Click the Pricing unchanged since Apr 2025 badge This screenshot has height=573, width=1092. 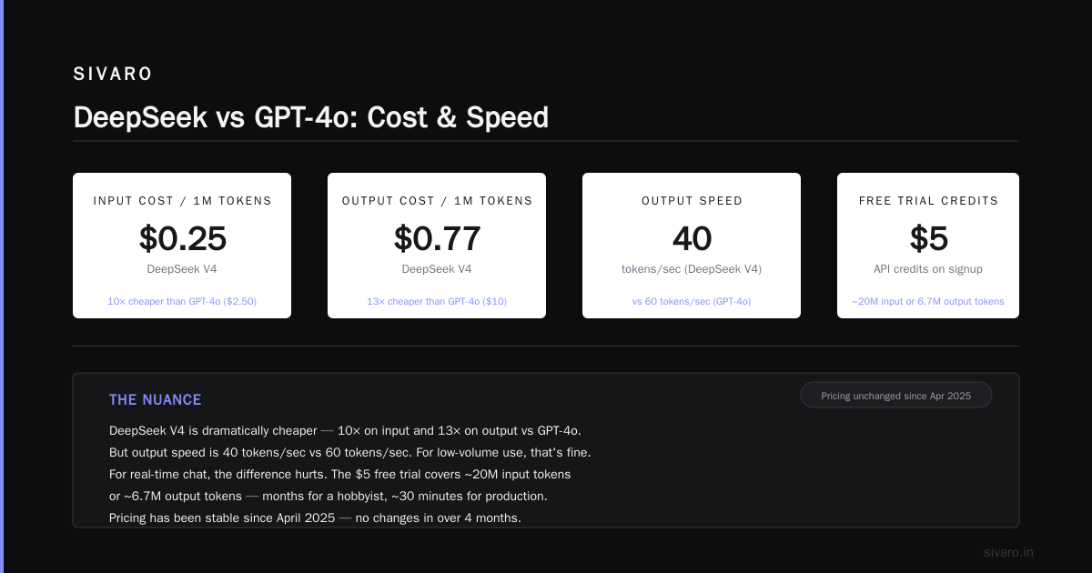pos(896,396)
